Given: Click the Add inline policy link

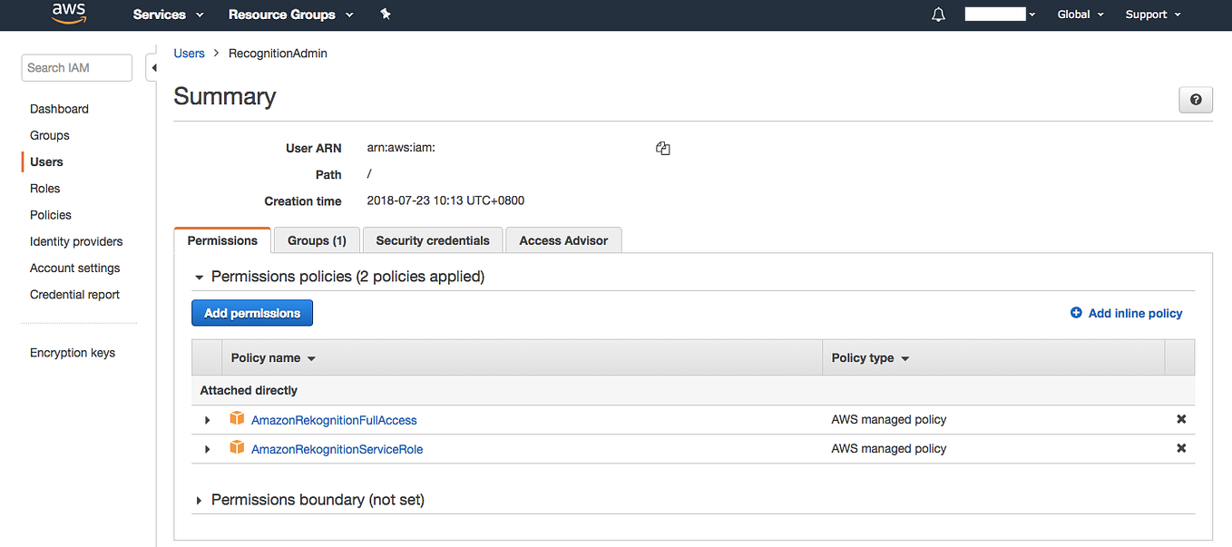Looking at the screenshot, I should [x=1127, y=313].
